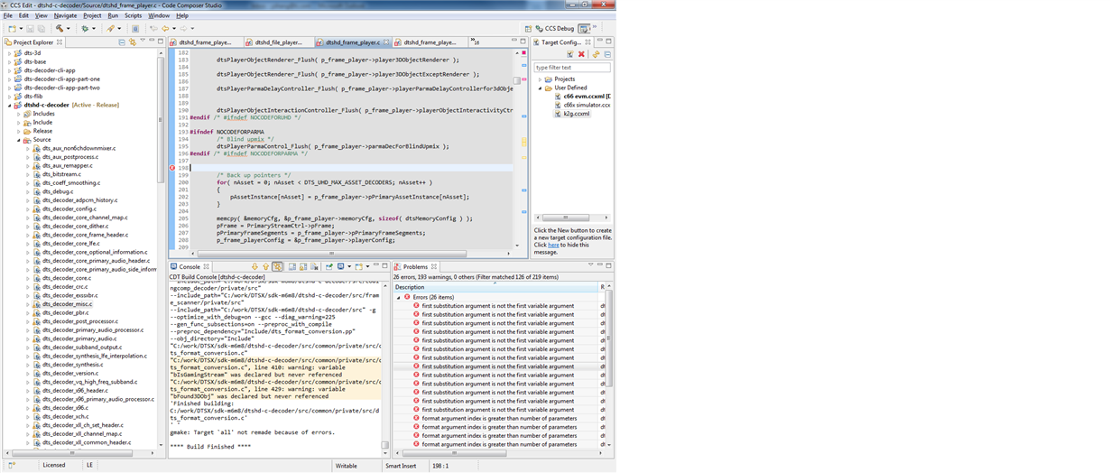Expand Projects in Target Configurations
Screen dimensions: 1110x473
click(540, 79)
